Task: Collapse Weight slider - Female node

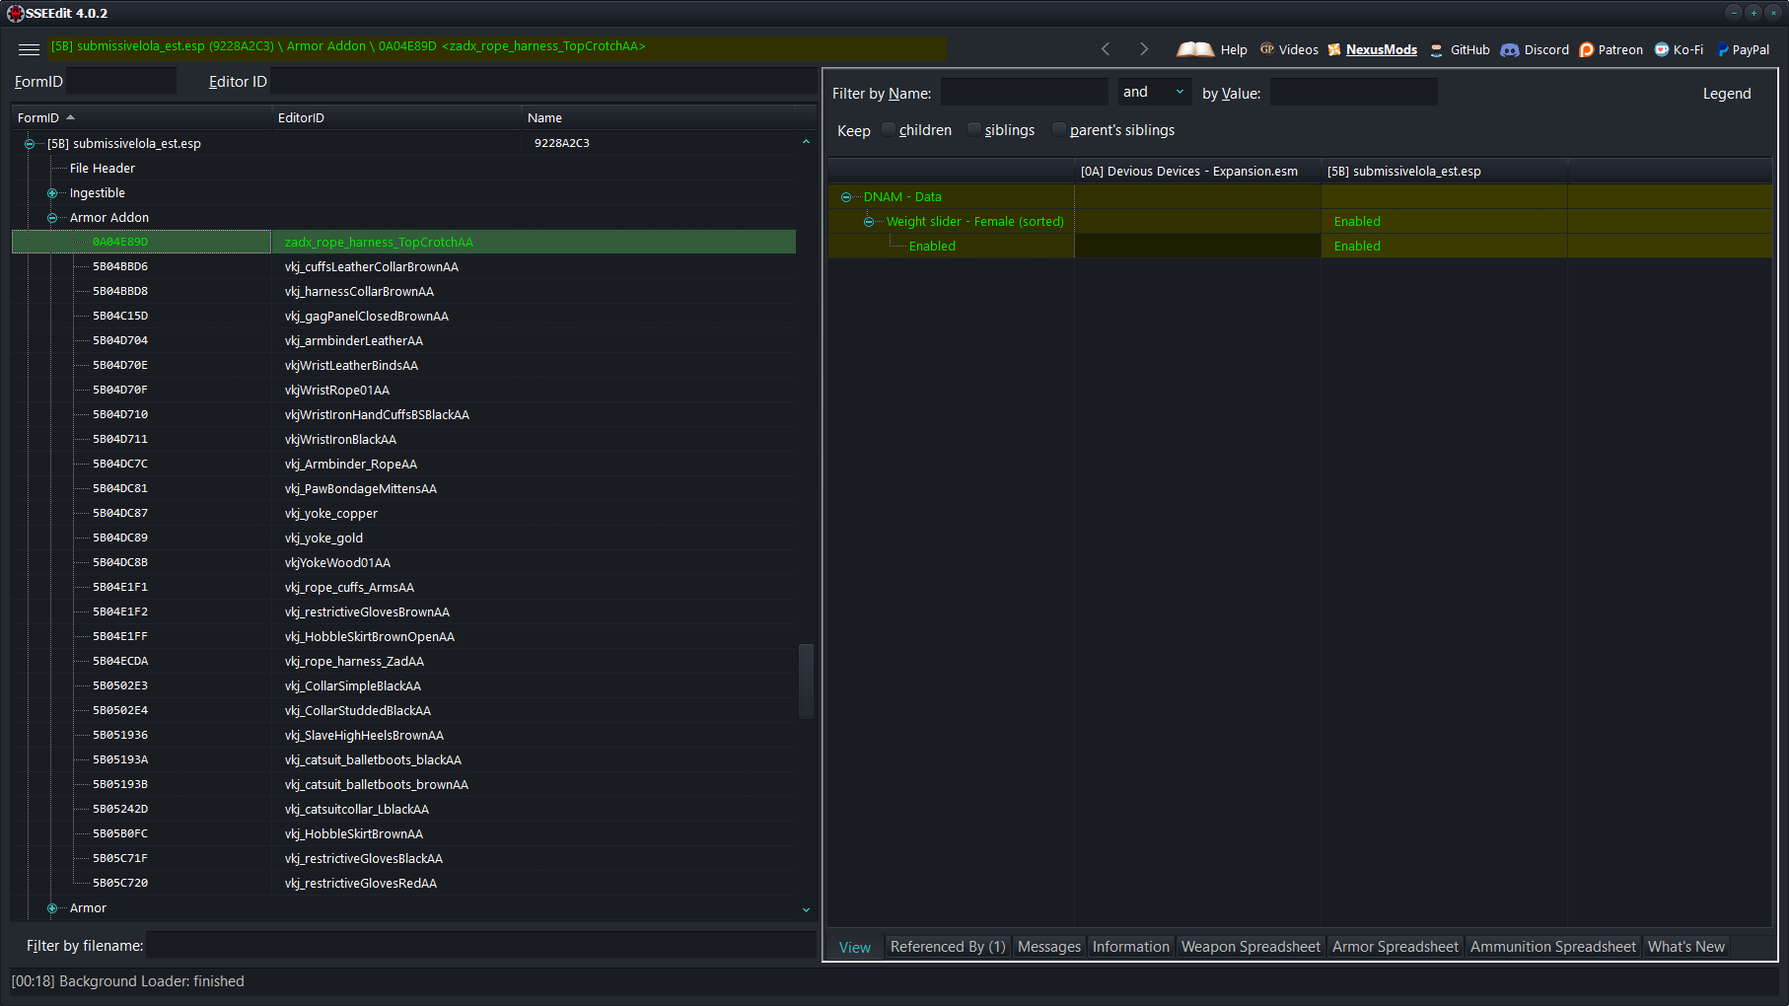Action: click(x=869, y=222)
